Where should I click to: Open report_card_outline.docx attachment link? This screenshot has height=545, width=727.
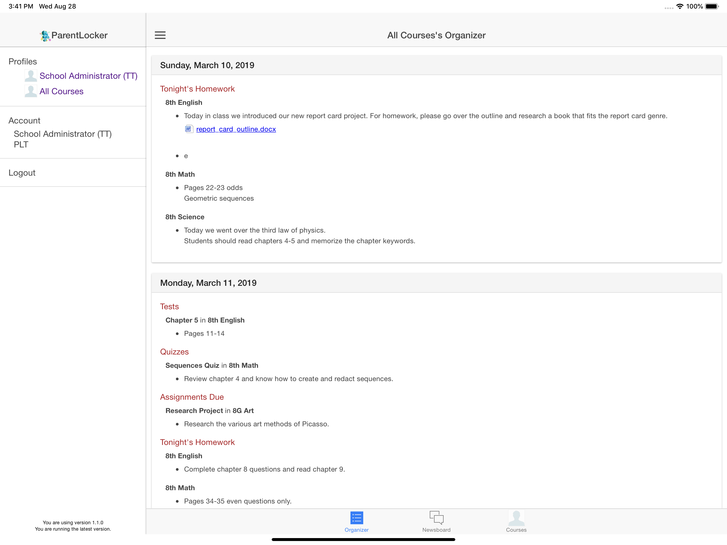click(236, 129)
